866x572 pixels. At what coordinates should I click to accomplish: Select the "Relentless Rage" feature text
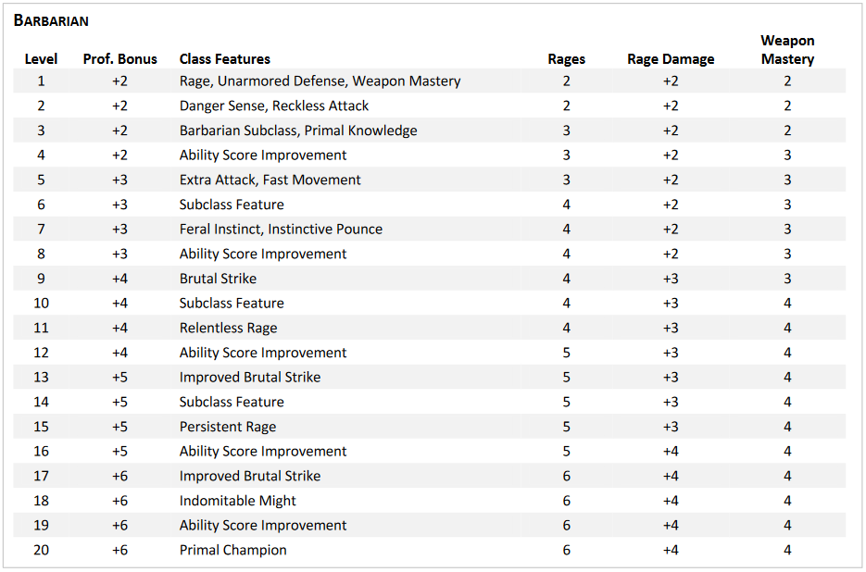228,328
